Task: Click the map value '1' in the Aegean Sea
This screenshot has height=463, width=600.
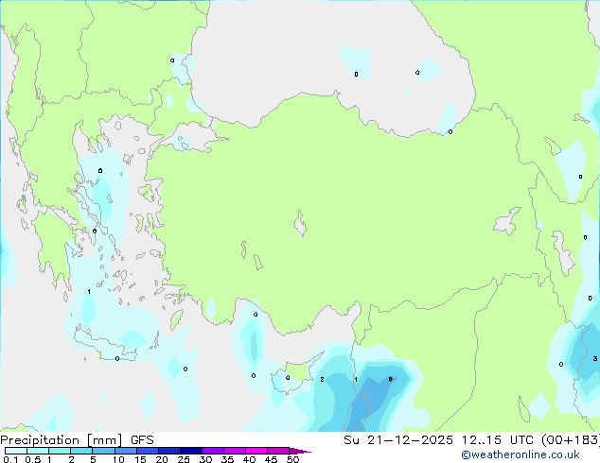Action: (x=89, y=292)
